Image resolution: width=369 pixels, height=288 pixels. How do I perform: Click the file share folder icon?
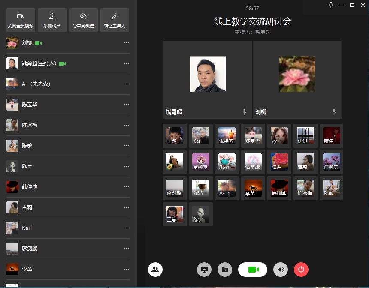pyautogui.click(x=225, y=269)
